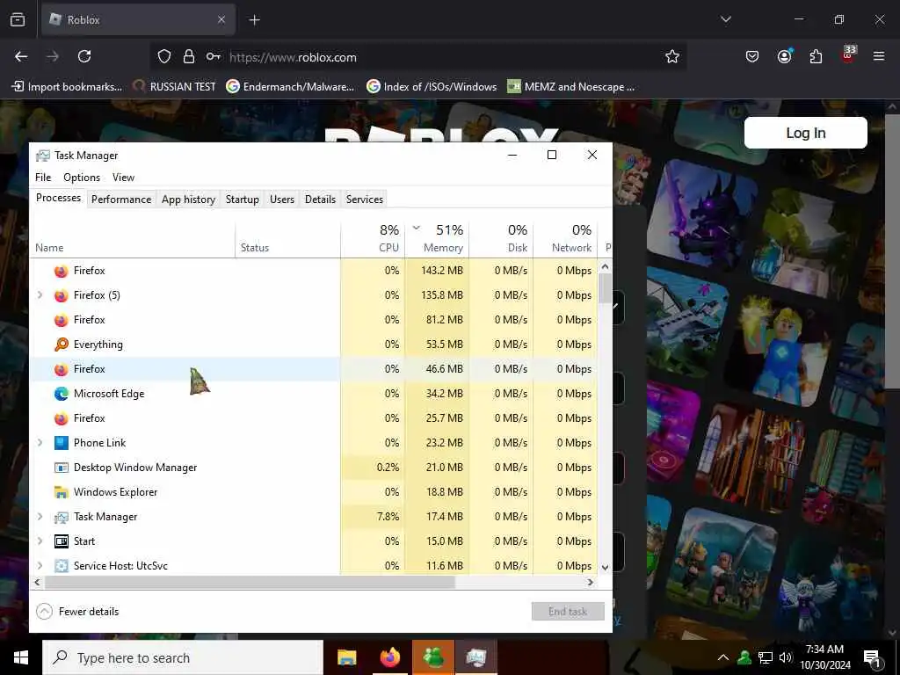This screenshot has height=675, width=900.
Task: Open Import bookmarks link
Action: 67,87
